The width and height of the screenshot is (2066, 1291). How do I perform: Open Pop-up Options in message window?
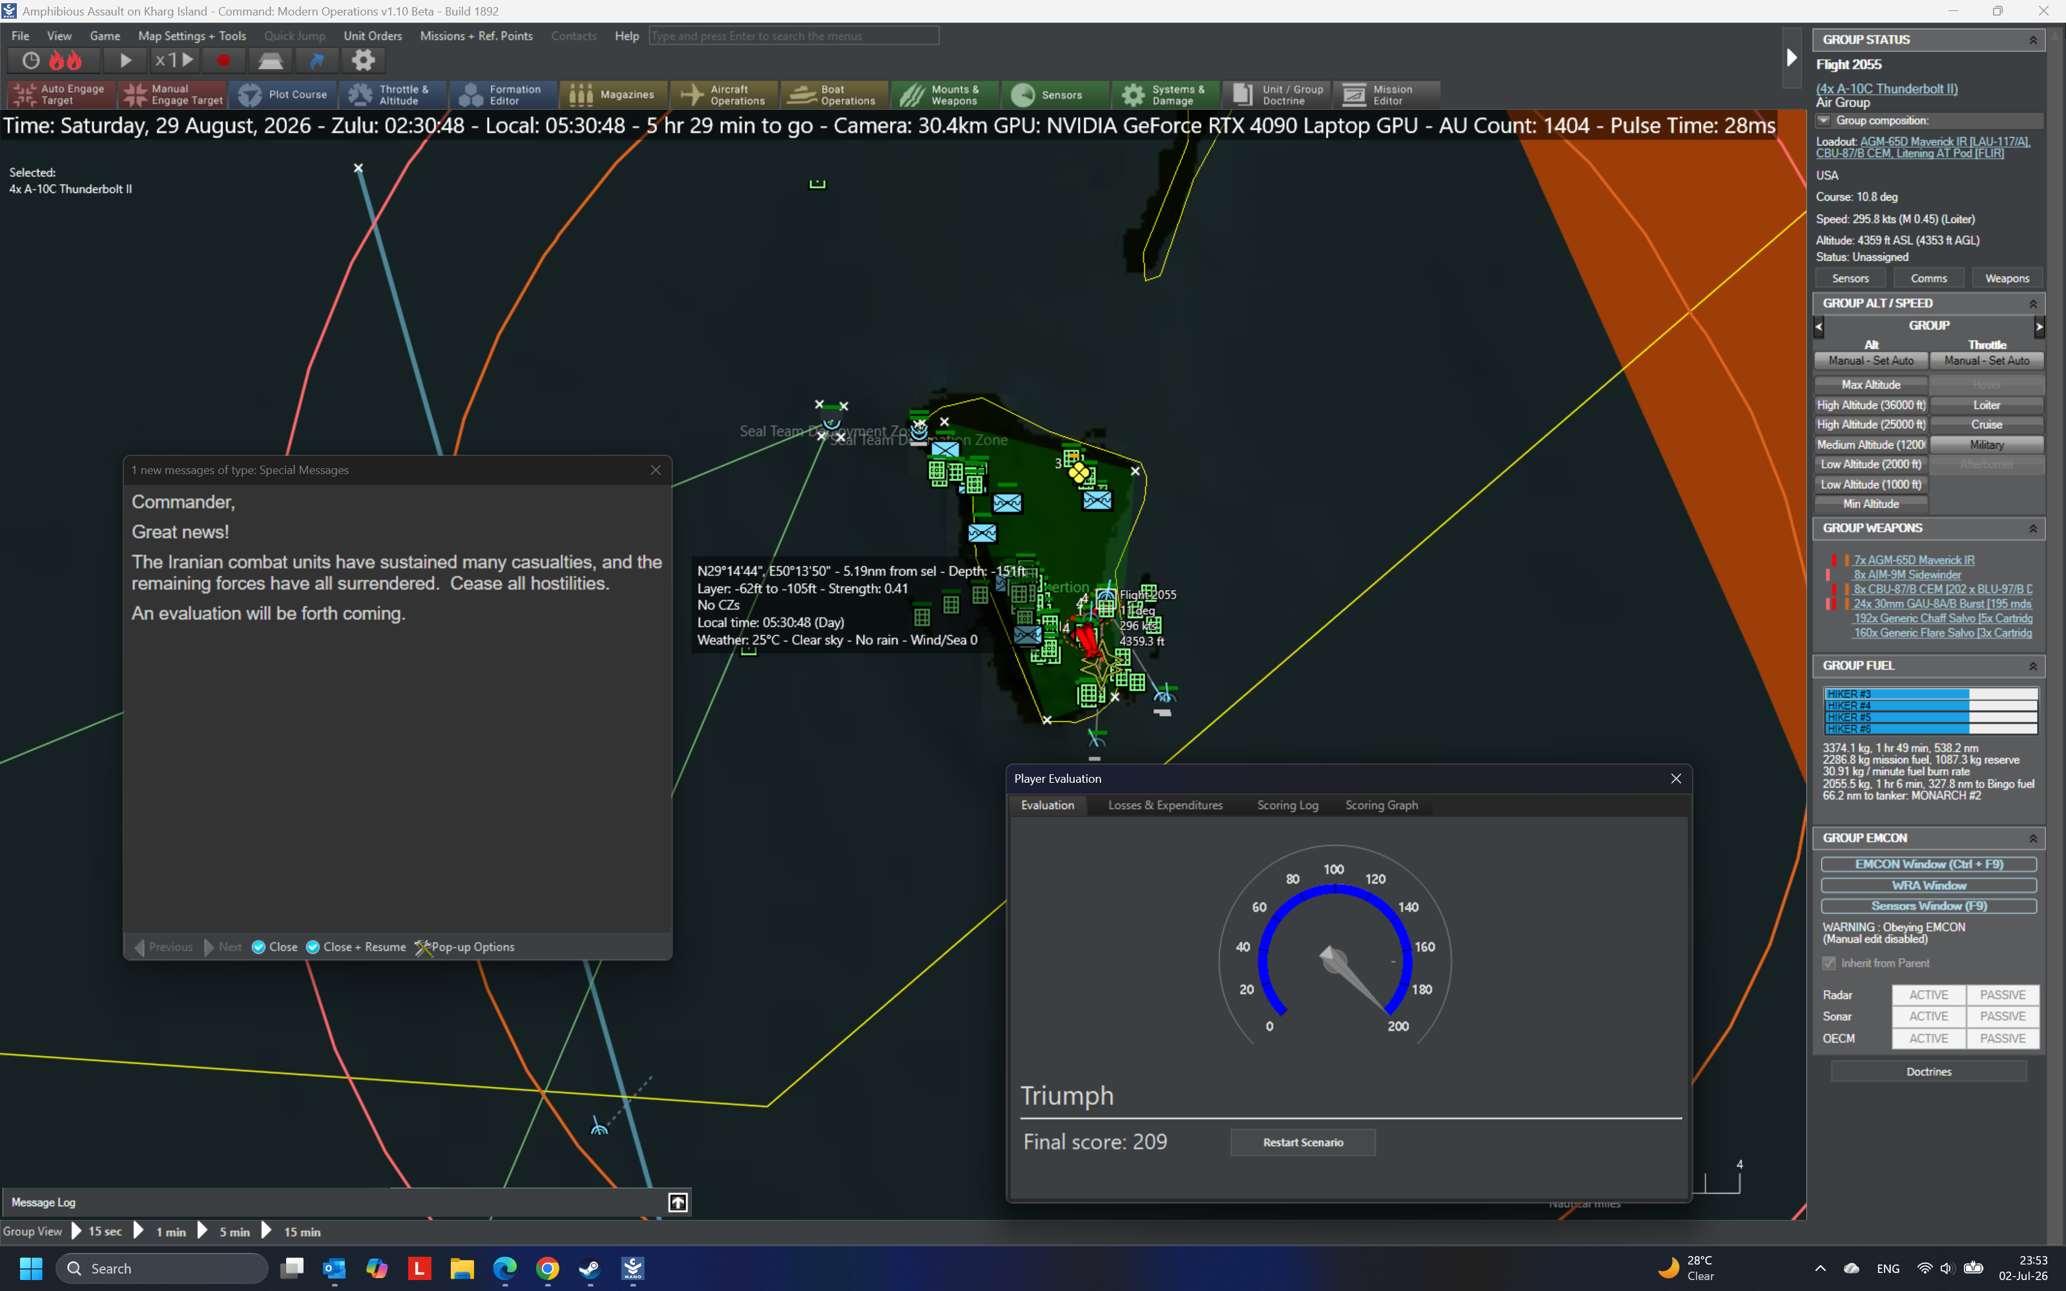click(464, 947)
